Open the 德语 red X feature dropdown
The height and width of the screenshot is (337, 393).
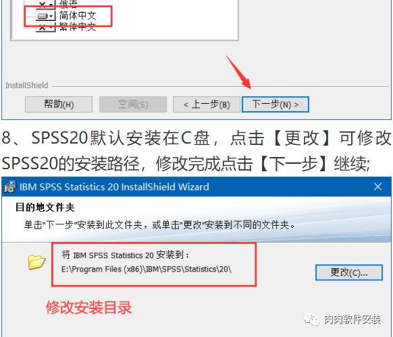[x=46, y=5]
